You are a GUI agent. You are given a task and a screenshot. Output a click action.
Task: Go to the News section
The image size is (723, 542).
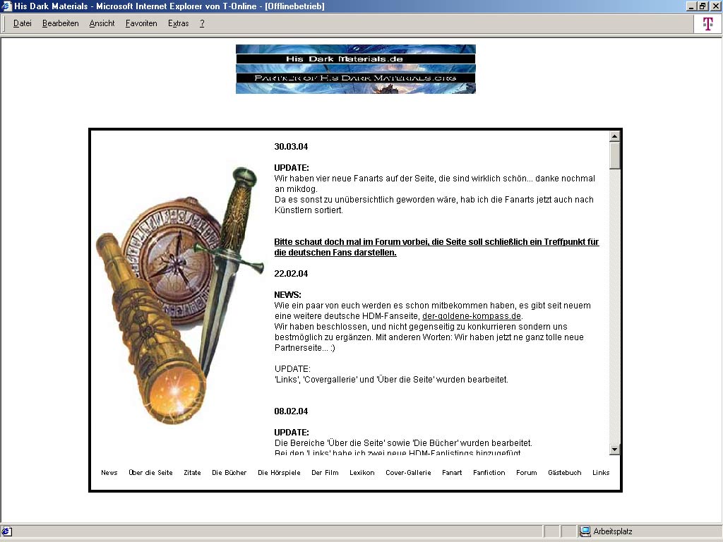click(x=109, y=472)
